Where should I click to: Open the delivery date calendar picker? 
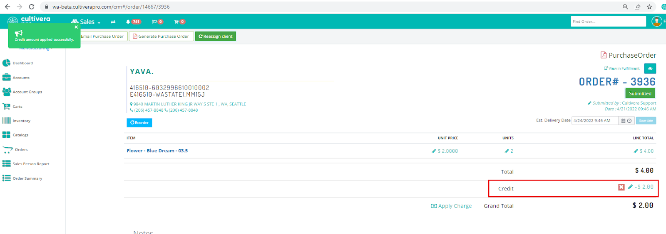pos(623,121)
